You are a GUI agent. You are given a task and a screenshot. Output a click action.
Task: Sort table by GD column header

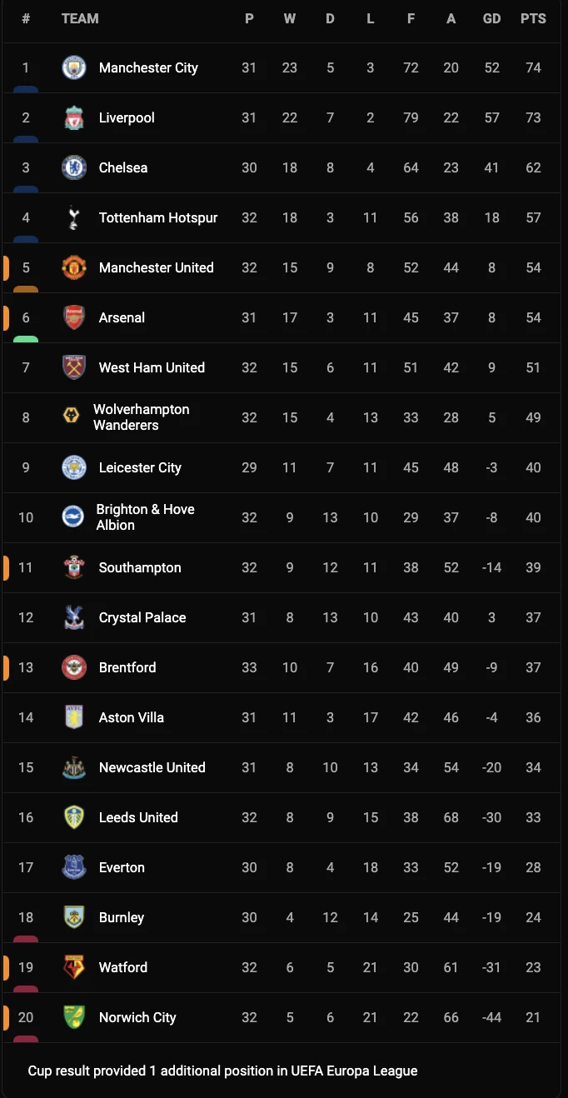coord(492,18)
